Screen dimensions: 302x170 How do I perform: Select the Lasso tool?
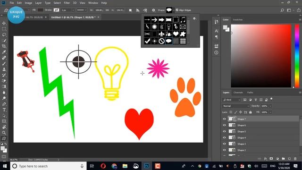pos(4,34)
